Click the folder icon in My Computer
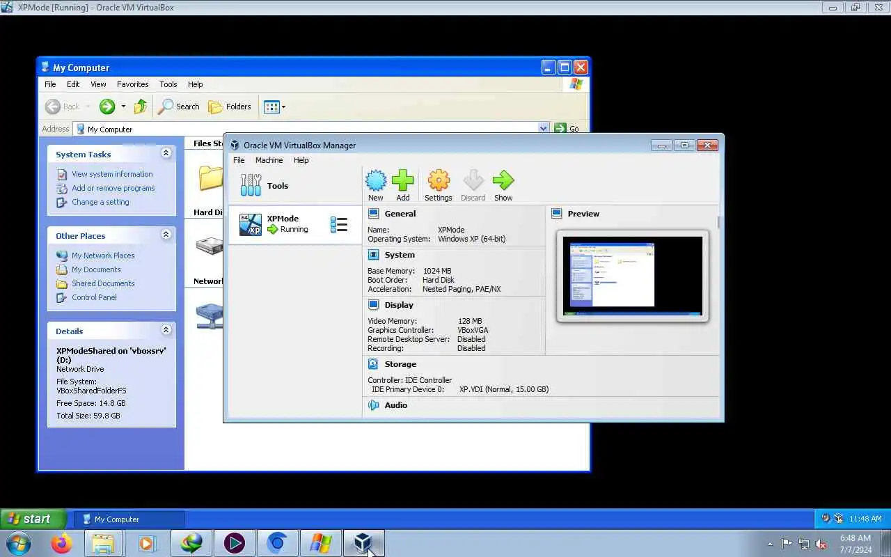 pos(210,178)
